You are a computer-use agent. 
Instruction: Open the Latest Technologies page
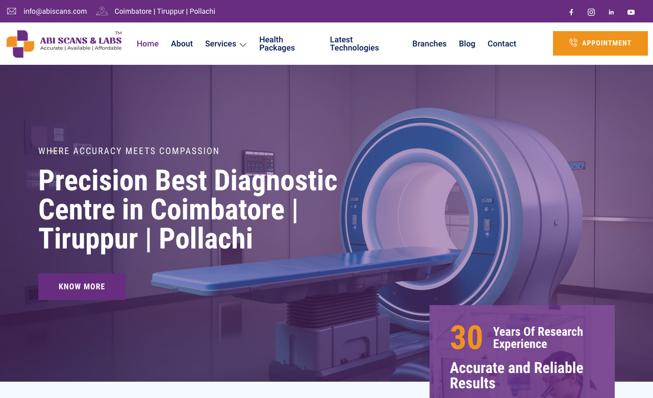point(355,44)
